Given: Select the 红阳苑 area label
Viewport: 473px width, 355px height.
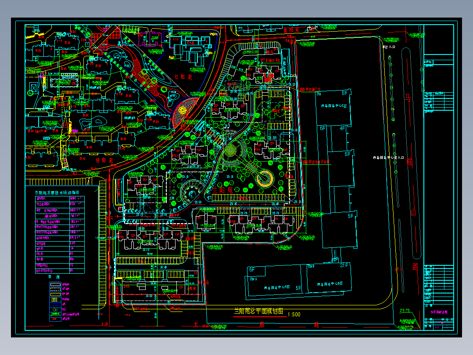Looking at the screenshot, I should coord(183,77).
